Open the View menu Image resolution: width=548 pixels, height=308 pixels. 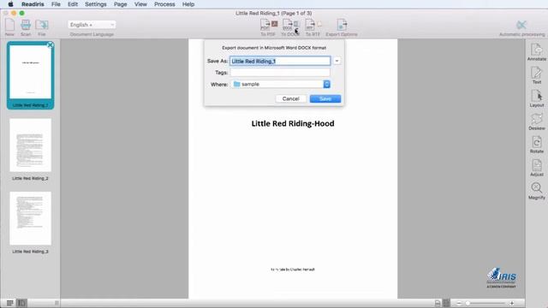(140, 4)
